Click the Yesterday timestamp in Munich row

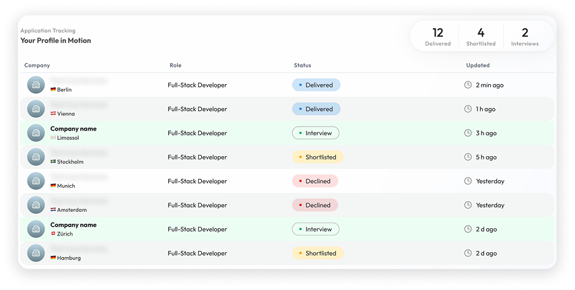pos(490,181)
